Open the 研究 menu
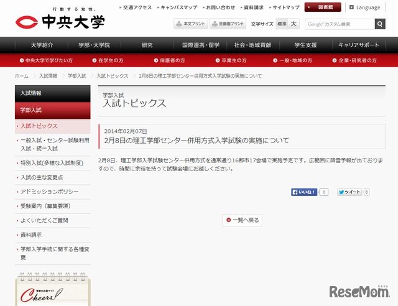 (147, 45)
